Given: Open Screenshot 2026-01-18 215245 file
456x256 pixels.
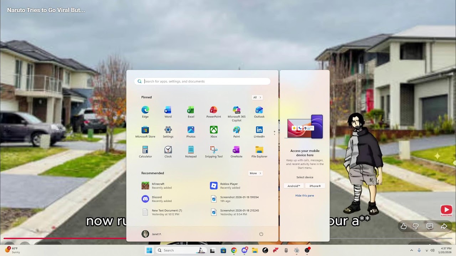Looking at the screenshot, I should click(x=234, y=212).
